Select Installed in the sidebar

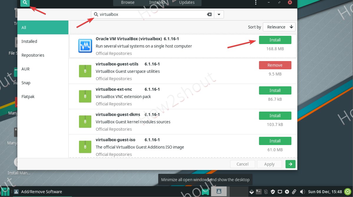43,41
